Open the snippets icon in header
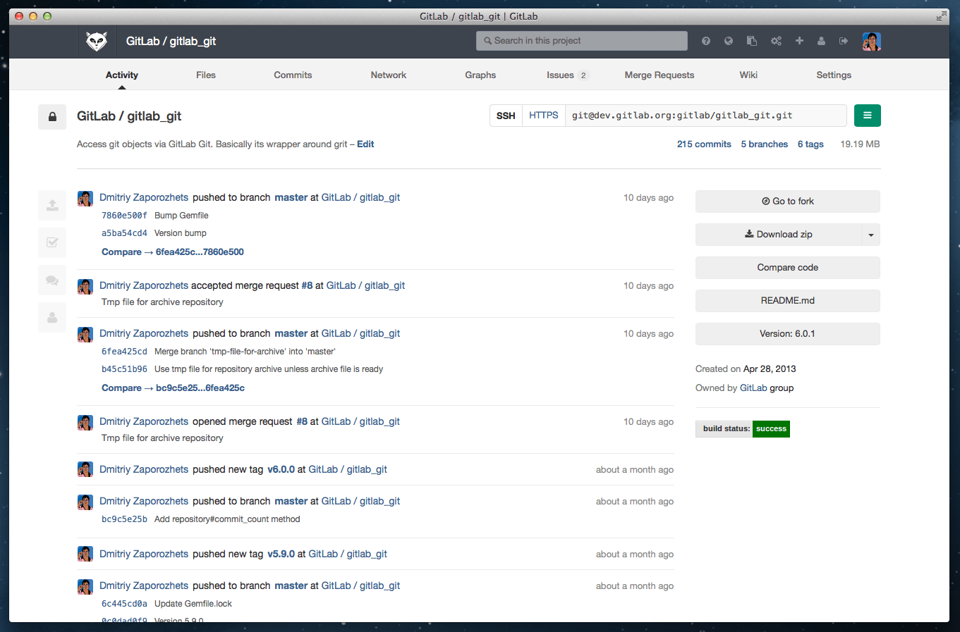 (752, 41)
